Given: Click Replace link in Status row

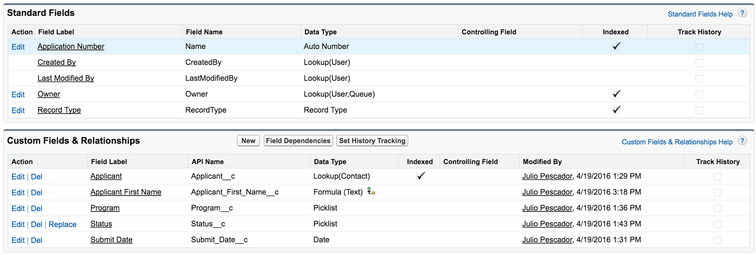Looking at the screenshot, I should click(x=62, y=224).
